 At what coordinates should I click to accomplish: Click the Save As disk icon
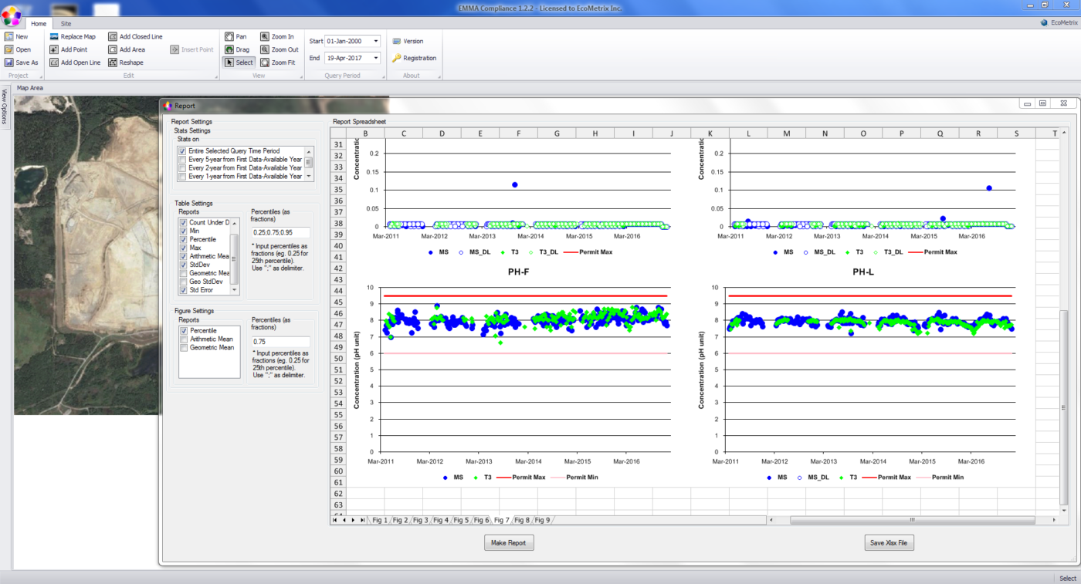(8, 62)
